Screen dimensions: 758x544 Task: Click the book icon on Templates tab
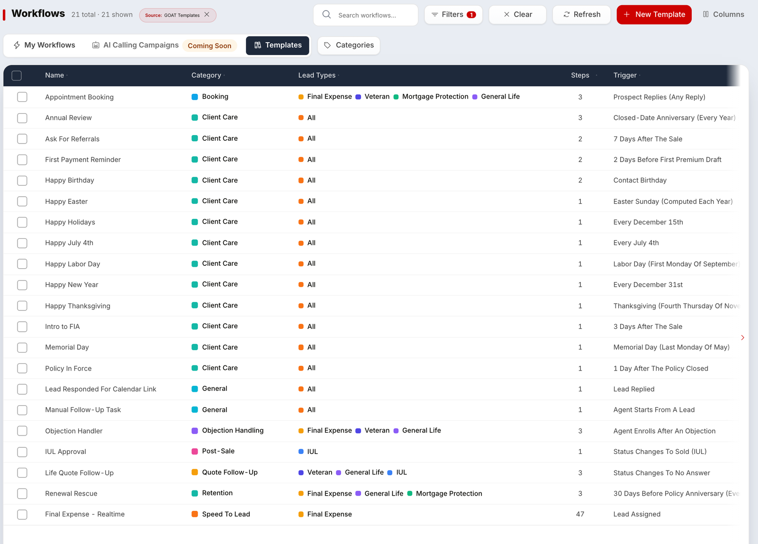(x=258, y=45)
